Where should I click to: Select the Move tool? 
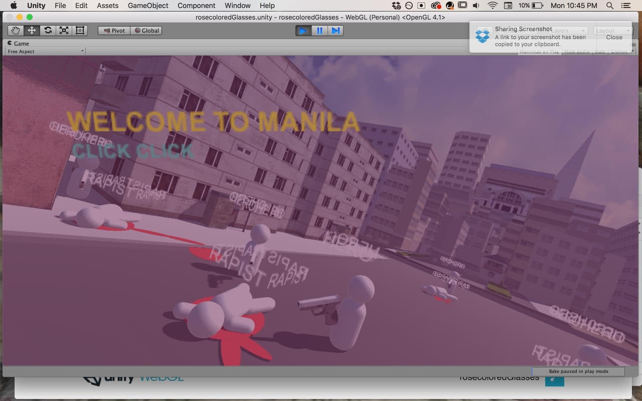point(32,31)
